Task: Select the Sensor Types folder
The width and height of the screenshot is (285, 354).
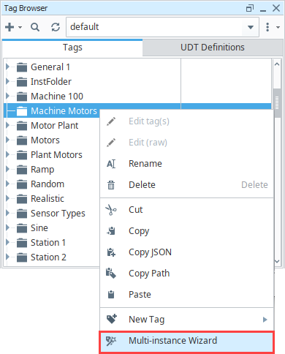Action: point(58,214)
